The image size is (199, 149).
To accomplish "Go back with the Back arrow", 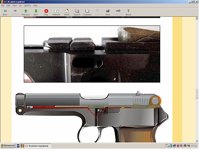I will 5,12.
